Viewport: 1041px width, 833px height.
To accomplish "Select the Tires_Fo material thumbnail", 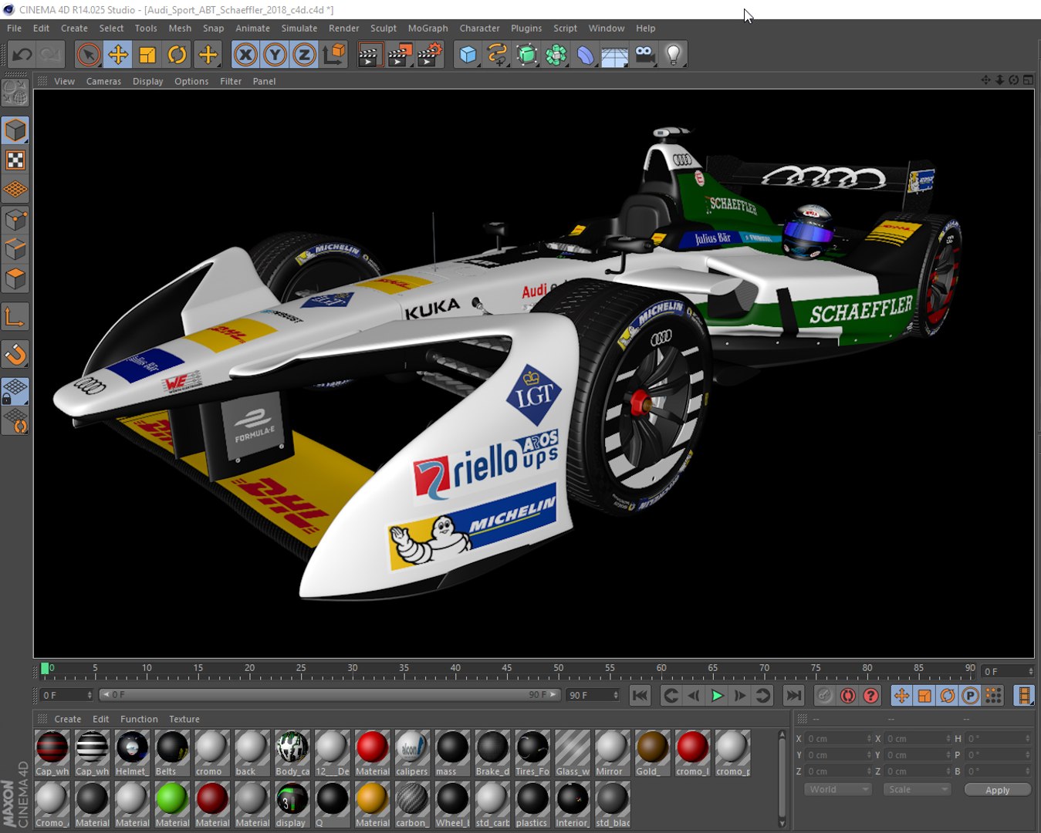I will (532, 753).
